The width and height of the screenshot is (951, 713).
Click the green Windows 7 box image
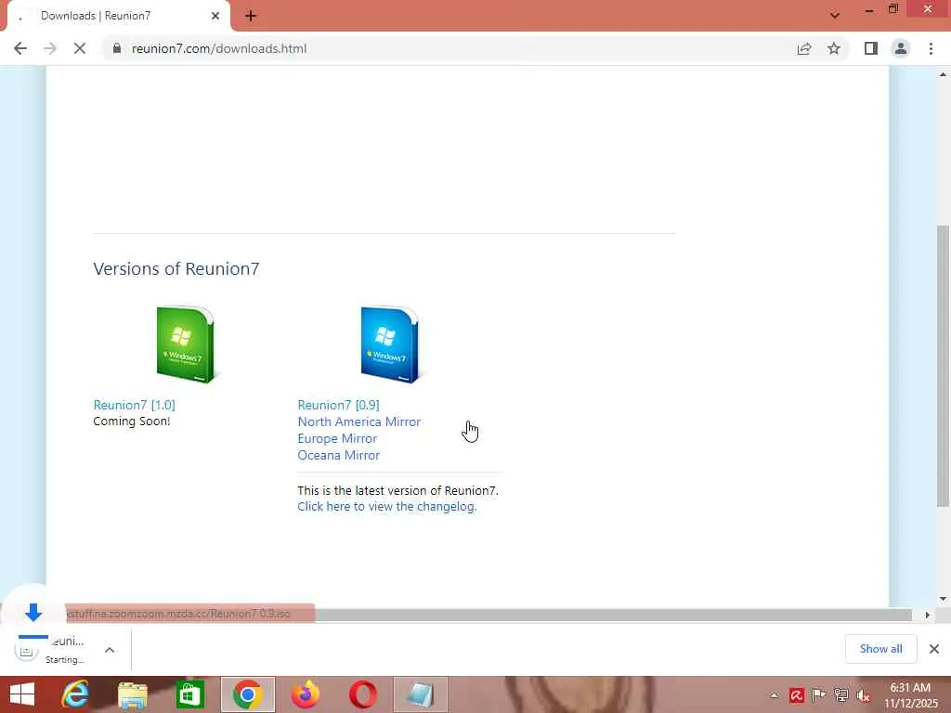click(186, 344)
